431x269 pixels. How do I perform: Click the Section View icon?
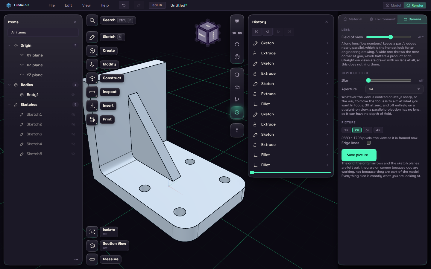92,246
